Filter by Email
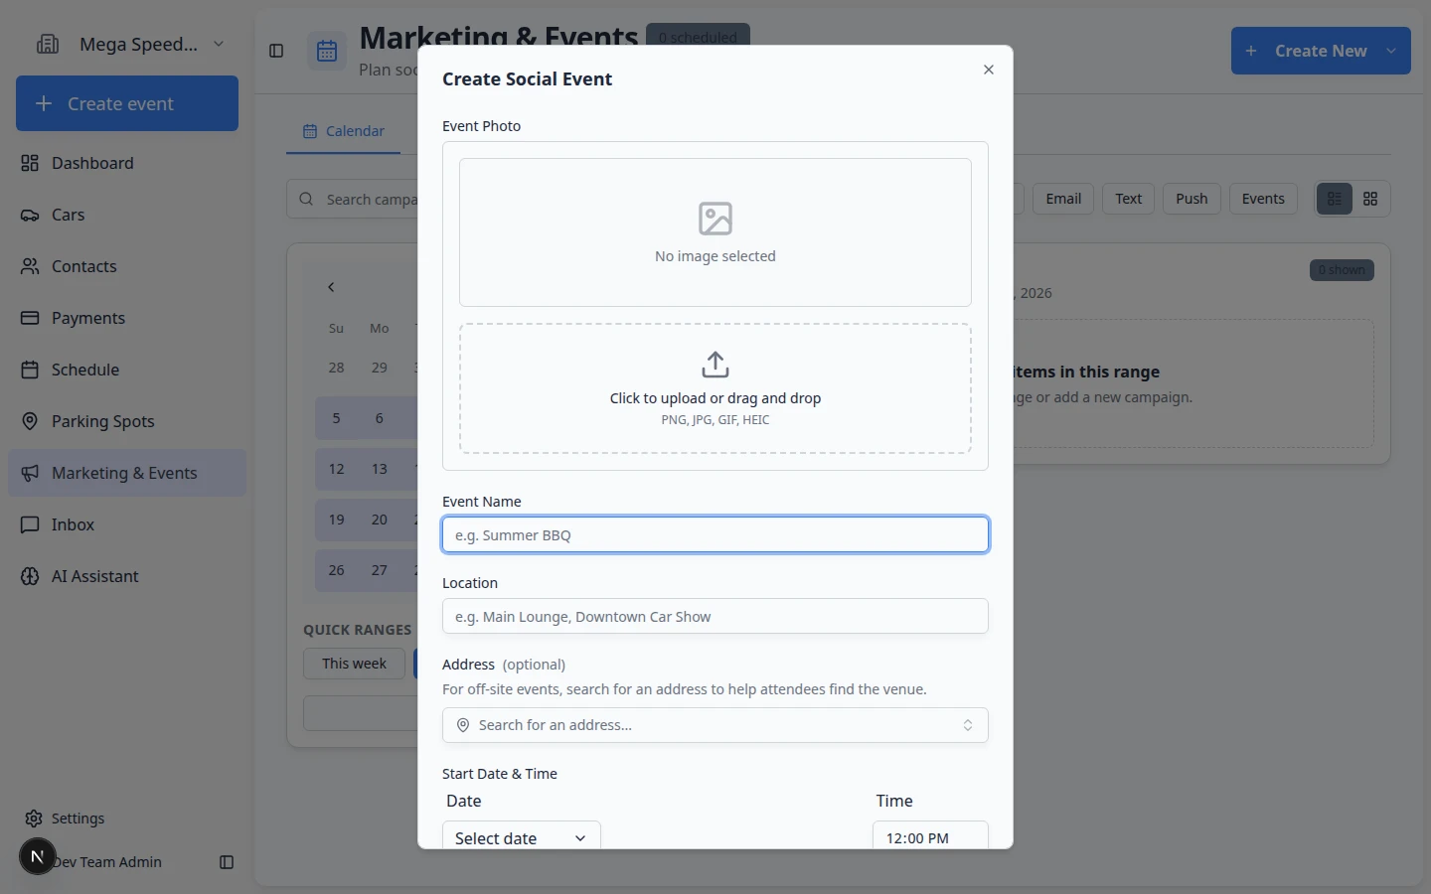This screenshot has height=894, width=1431. 1063,199
